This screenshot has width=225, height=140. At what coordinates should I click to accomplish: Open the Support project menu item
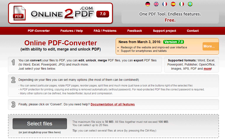(x=165, y=31)
